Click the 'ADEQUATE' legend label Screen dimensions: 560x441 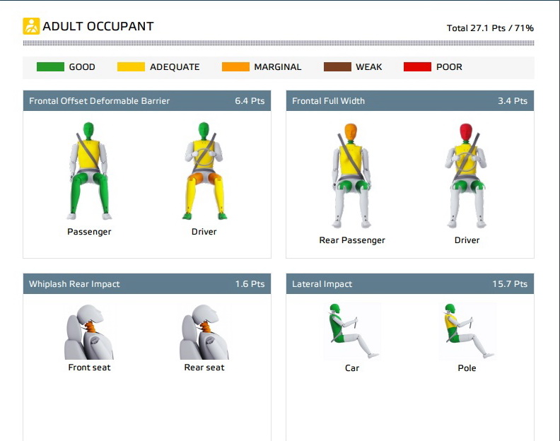175,67
